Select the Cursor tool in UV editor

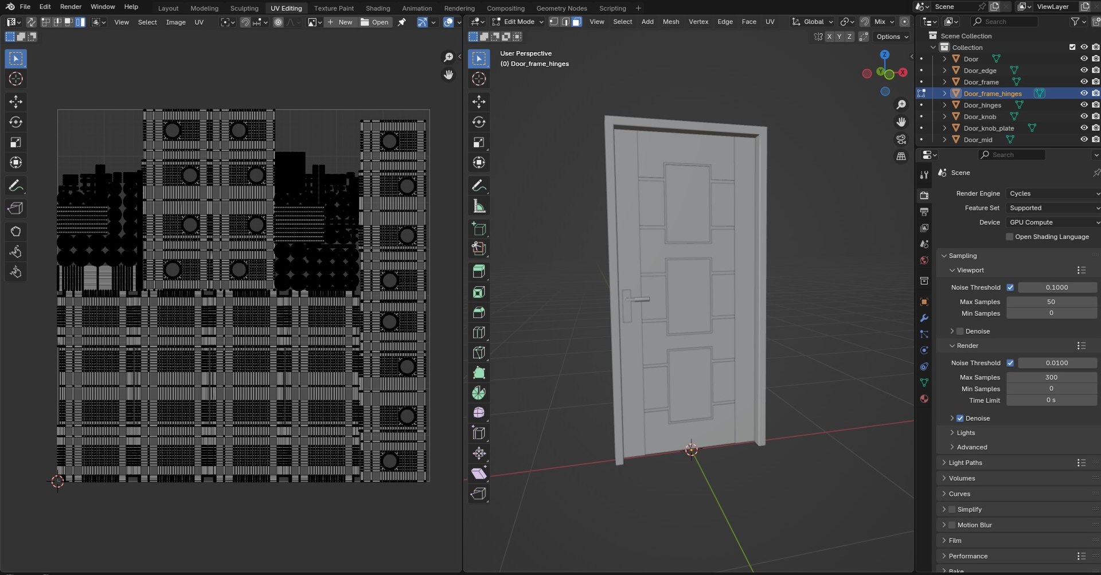(15, 79)
